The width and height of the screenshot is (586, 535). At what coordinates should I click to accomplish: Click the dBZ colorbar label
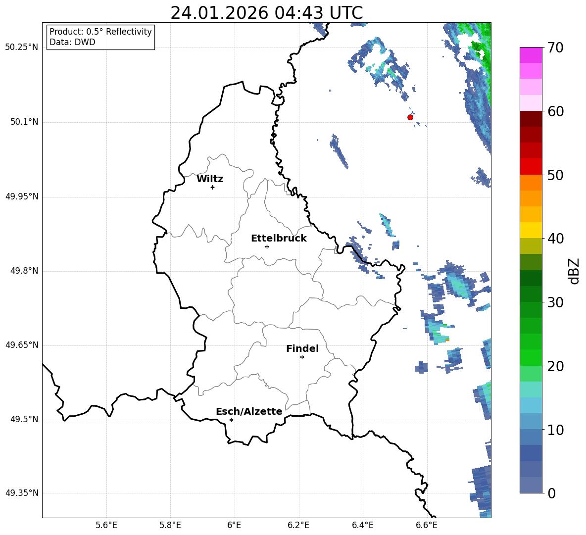tap(575, 271)
